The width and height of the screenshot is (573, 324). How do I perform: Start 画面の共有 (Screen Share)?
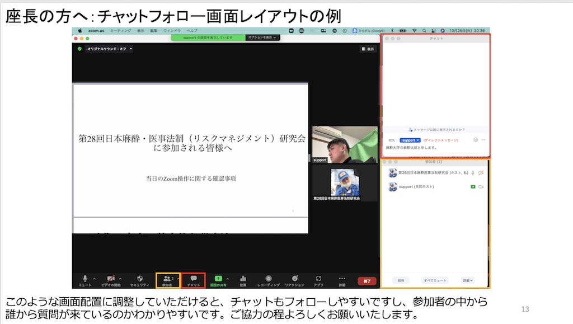219,277
